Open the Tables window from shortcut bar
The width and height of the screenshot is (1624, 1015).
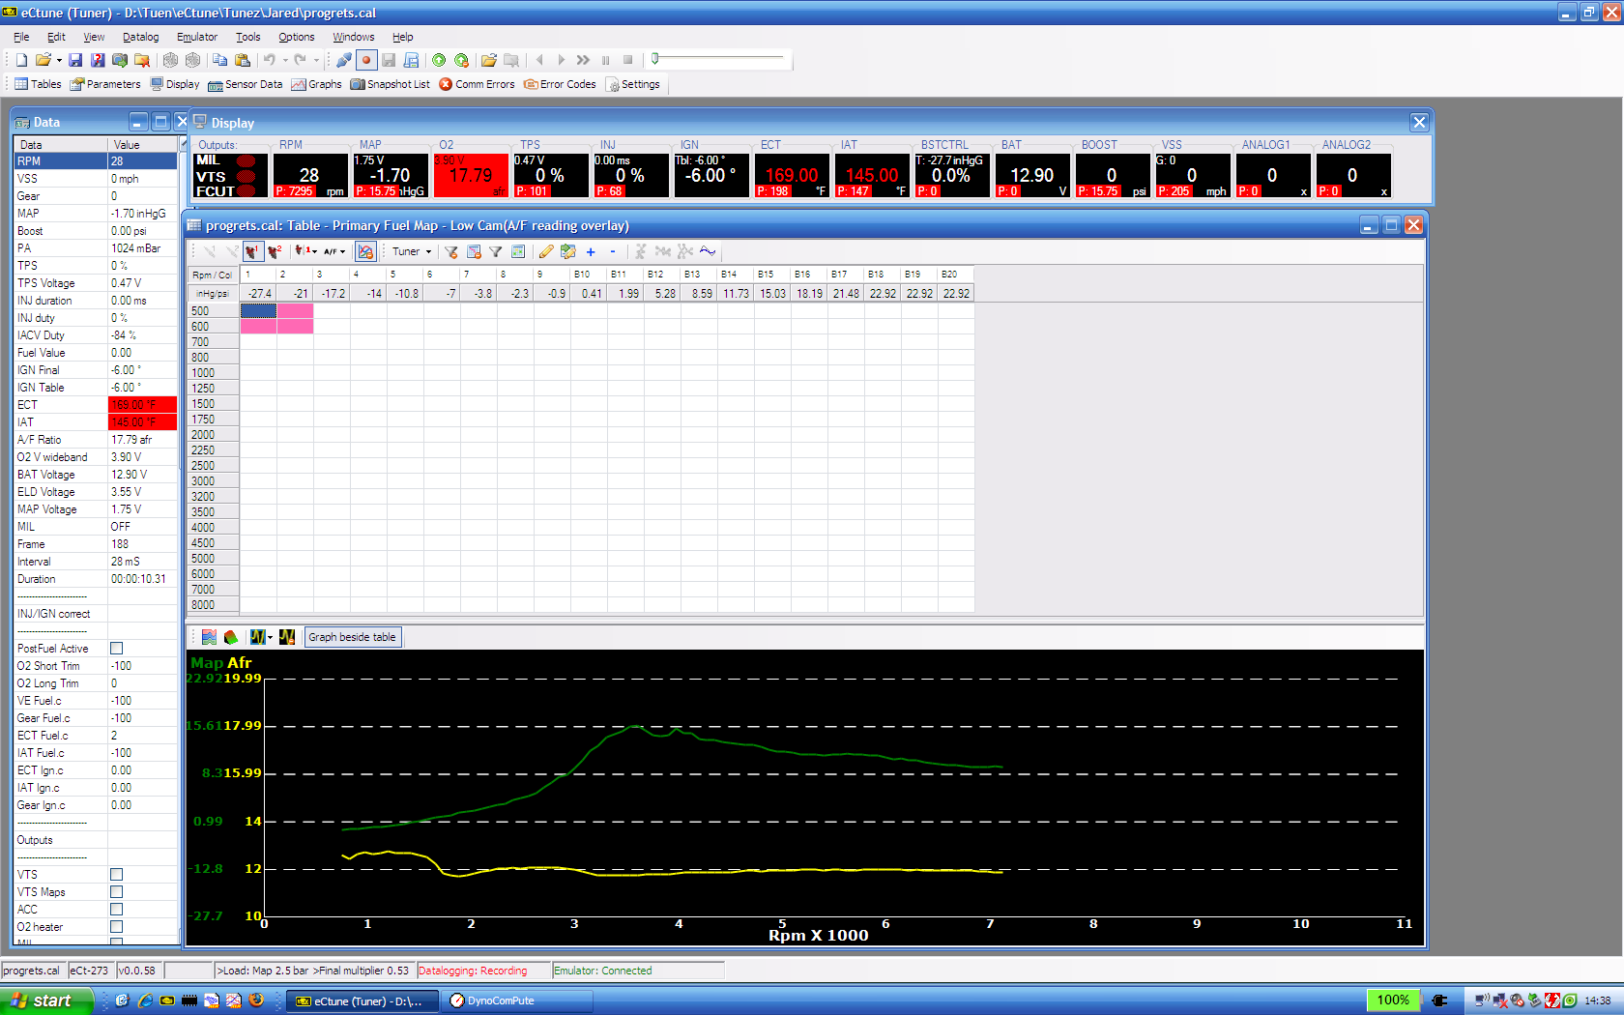(x=38, y=84)
